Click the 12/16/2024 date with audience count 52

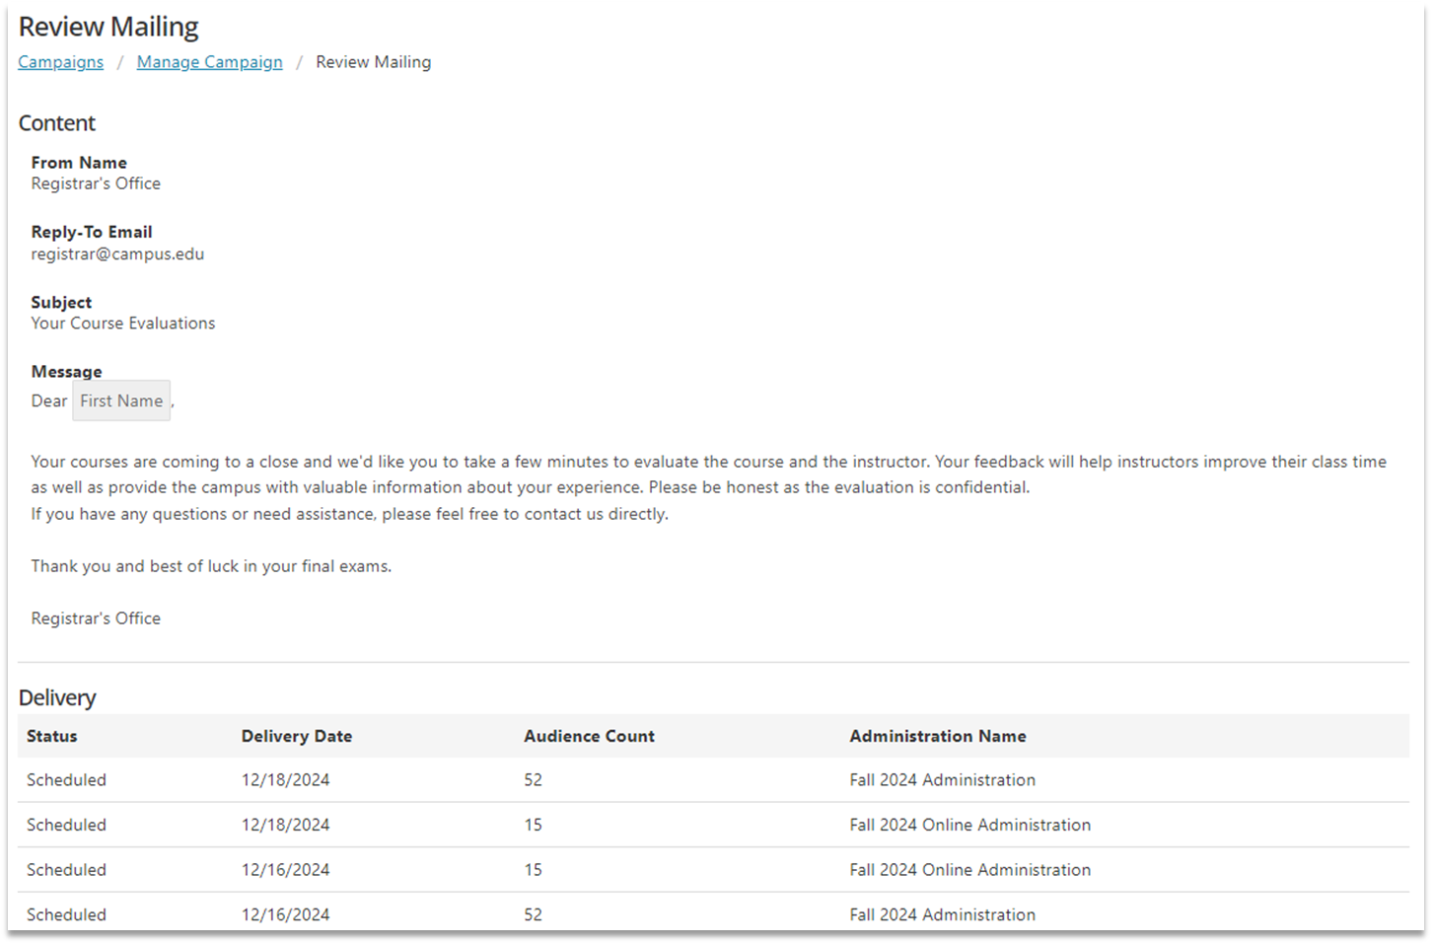[x=286, y=914]
